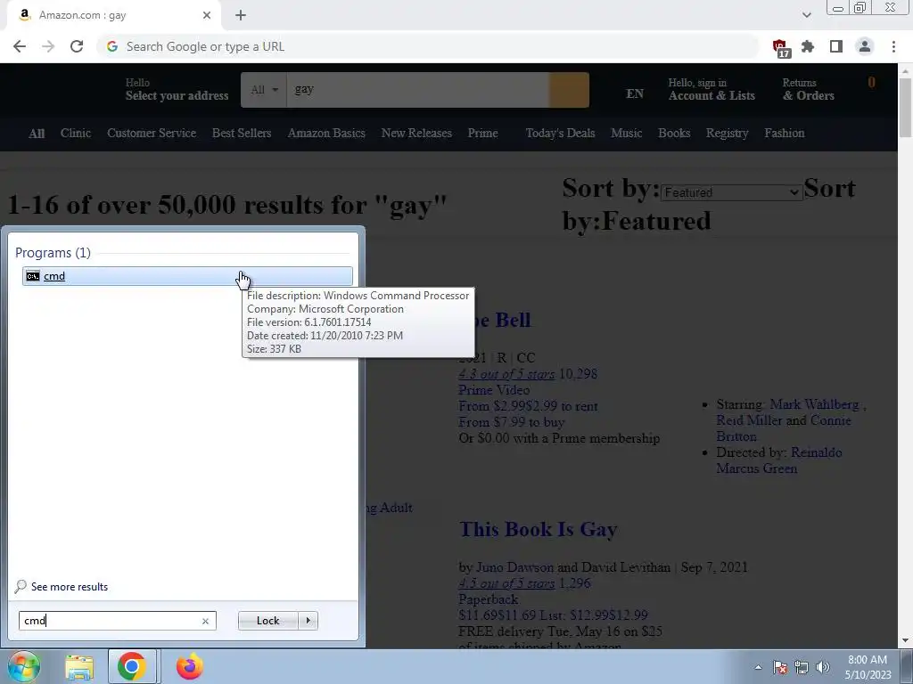Image resolution: width=913 pixels, height=684 pixels.
Task: Clear the Start menu search box
Action: tap(206, 621)
